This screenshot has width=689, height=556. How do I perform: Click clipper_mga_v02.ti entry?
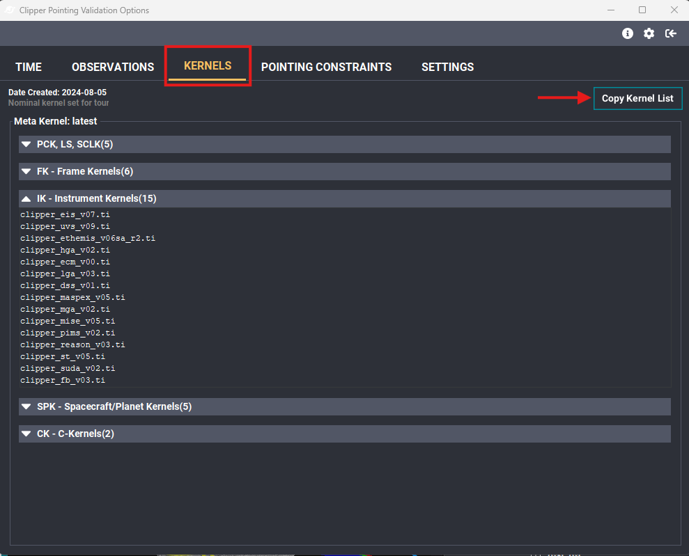[65, 310]
